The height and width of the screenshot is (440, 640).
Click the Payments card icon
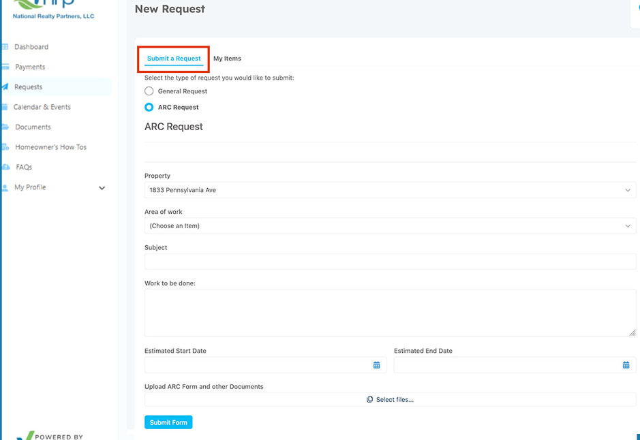point(5,67)
